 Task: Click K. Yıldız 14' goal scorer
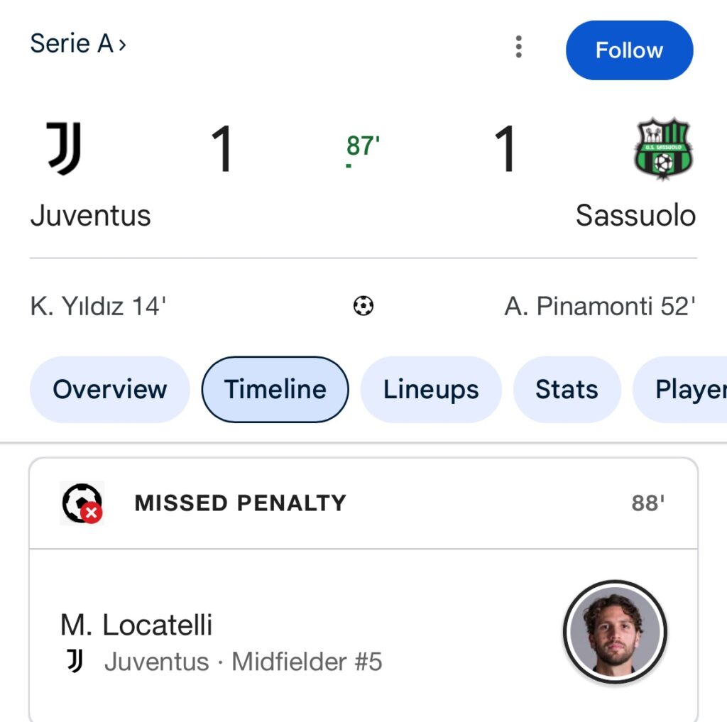pos(98,307)
